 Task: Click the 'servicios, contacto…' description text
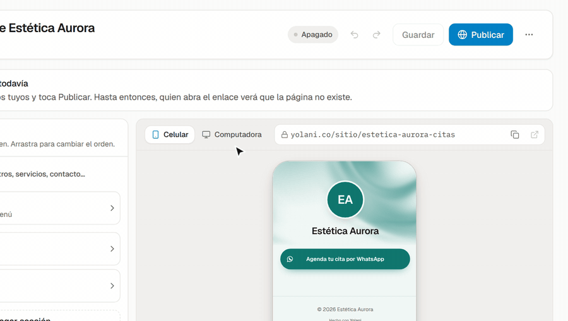50,174
